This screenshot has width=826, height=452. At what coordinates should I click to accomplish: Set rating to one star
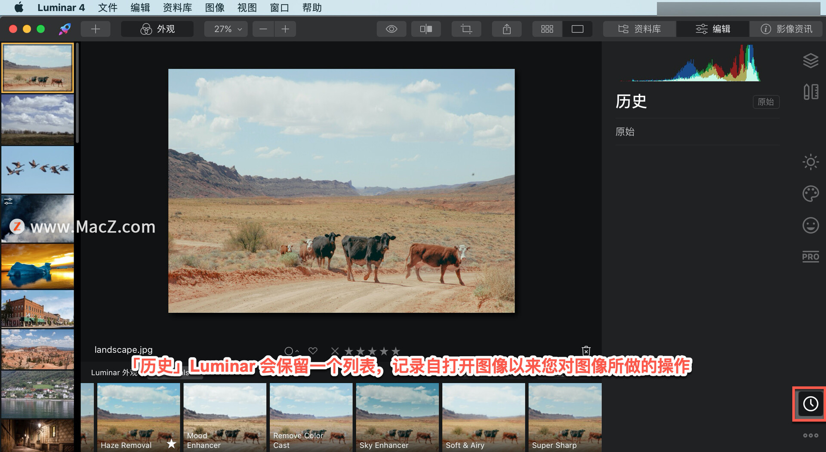(x=348, y=351)
